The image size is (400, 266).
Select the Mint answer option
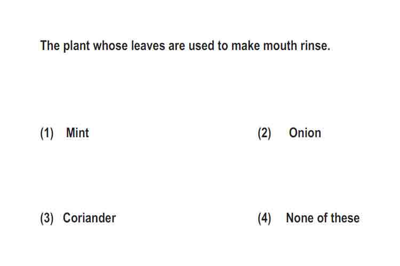tap(77, 132)
